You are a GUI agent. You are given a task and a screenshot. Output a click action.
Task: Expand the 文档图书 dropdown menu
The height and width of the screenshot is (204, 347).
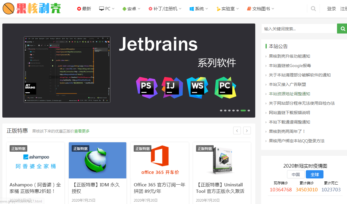(261, 9)
